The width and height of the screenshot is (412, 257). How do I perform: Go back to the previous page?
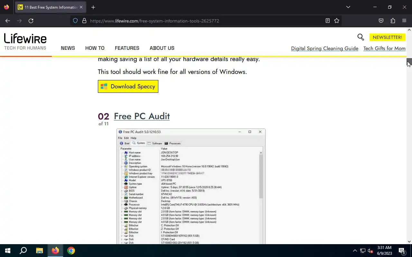coord(8,21)
